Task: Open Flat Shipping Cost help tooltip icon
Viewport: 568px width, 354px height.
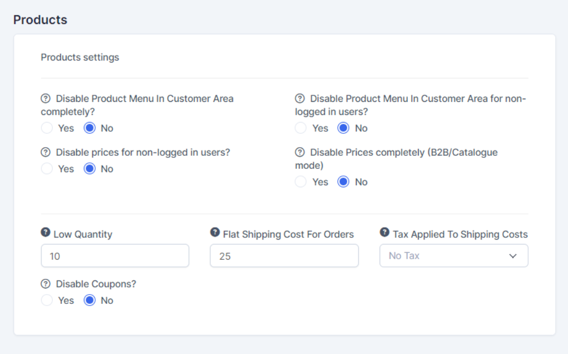Action: pos(215,232)
